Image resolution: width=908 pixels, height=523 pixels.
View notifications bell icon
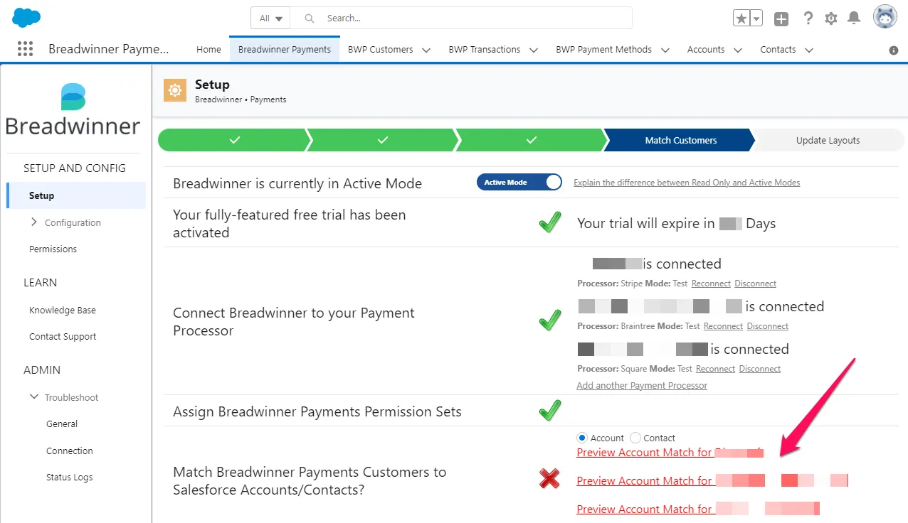854,18
